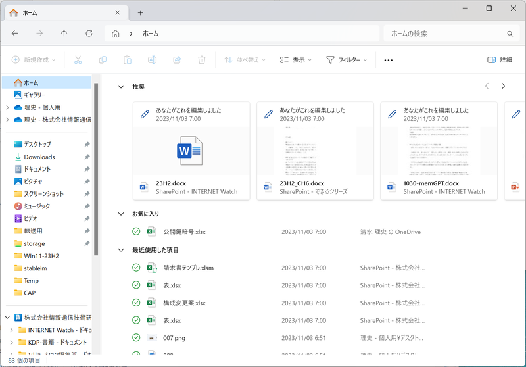The height and width of the screenshot is (367, 526).
Task: Collapse the 推奨 section
Action: [121, 87]
